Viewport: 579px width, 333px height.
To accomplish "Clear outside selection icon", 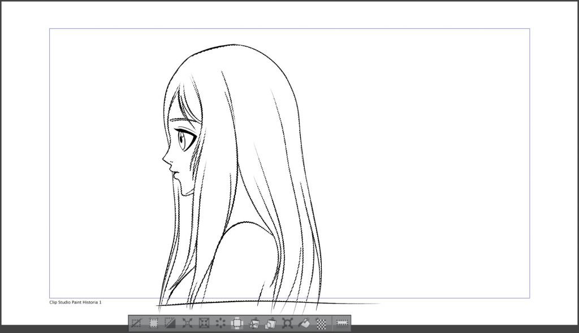I will coord(237,323).
